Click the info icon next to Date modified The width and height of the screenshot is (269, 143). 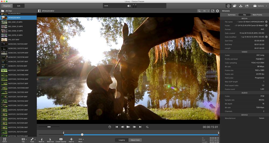click(266, 37)
